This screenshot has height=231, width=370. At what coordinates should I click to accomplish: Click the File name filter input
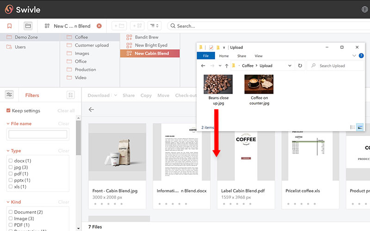(x=38, y=134)
